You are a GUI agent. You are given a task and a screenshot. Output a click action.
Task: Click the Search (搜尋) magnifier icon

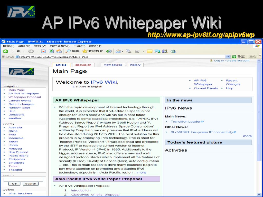[68, 51]
